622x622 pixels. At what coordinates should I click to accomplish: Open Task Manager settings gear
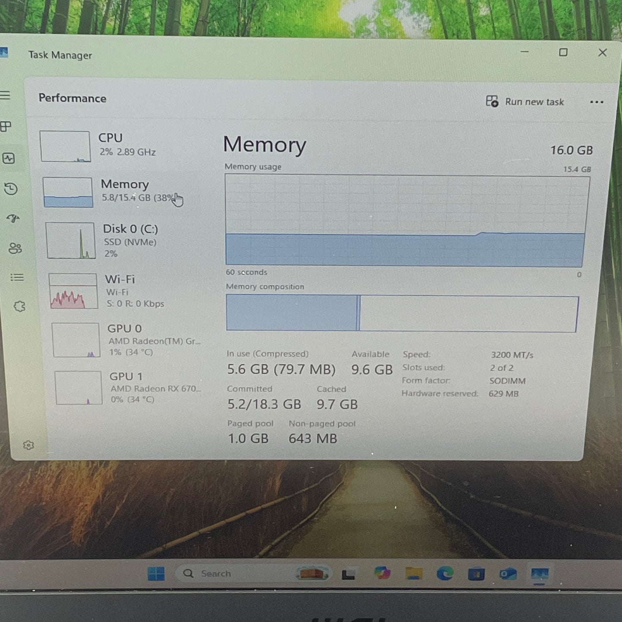(x=28, y=445)
